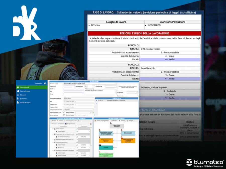The image size is (226, 169).
Task: Collapse the Datore di lavoro tree node
Action: 53,129
